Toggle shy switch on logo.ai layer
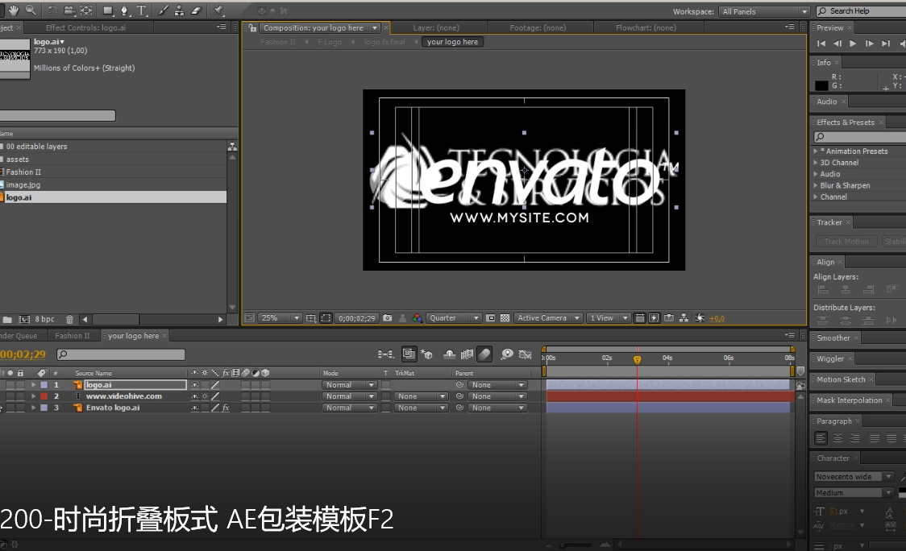Screen dimensions: 906x551 (x=195, y=385)
